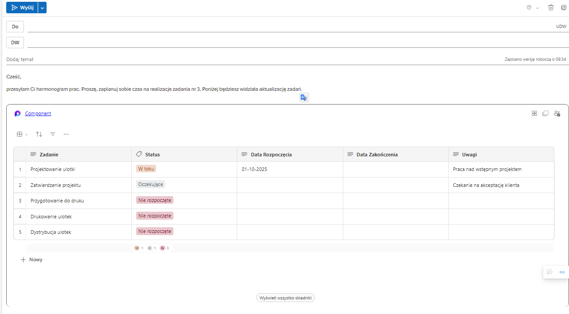Click the Dodaj temat subject field
Image resolution: width=569 pixels, height=314 pixels.
(222, 59)
